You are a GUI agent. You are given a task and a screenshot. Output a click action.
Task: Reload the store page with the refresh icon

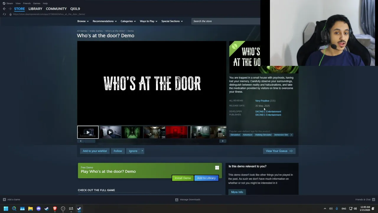pyautogui.click(x=4, y=14)
